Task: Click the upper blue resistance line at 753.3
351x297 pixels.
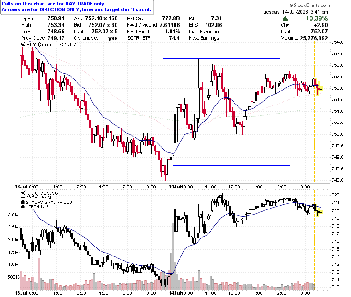Action: coord(221,58)
